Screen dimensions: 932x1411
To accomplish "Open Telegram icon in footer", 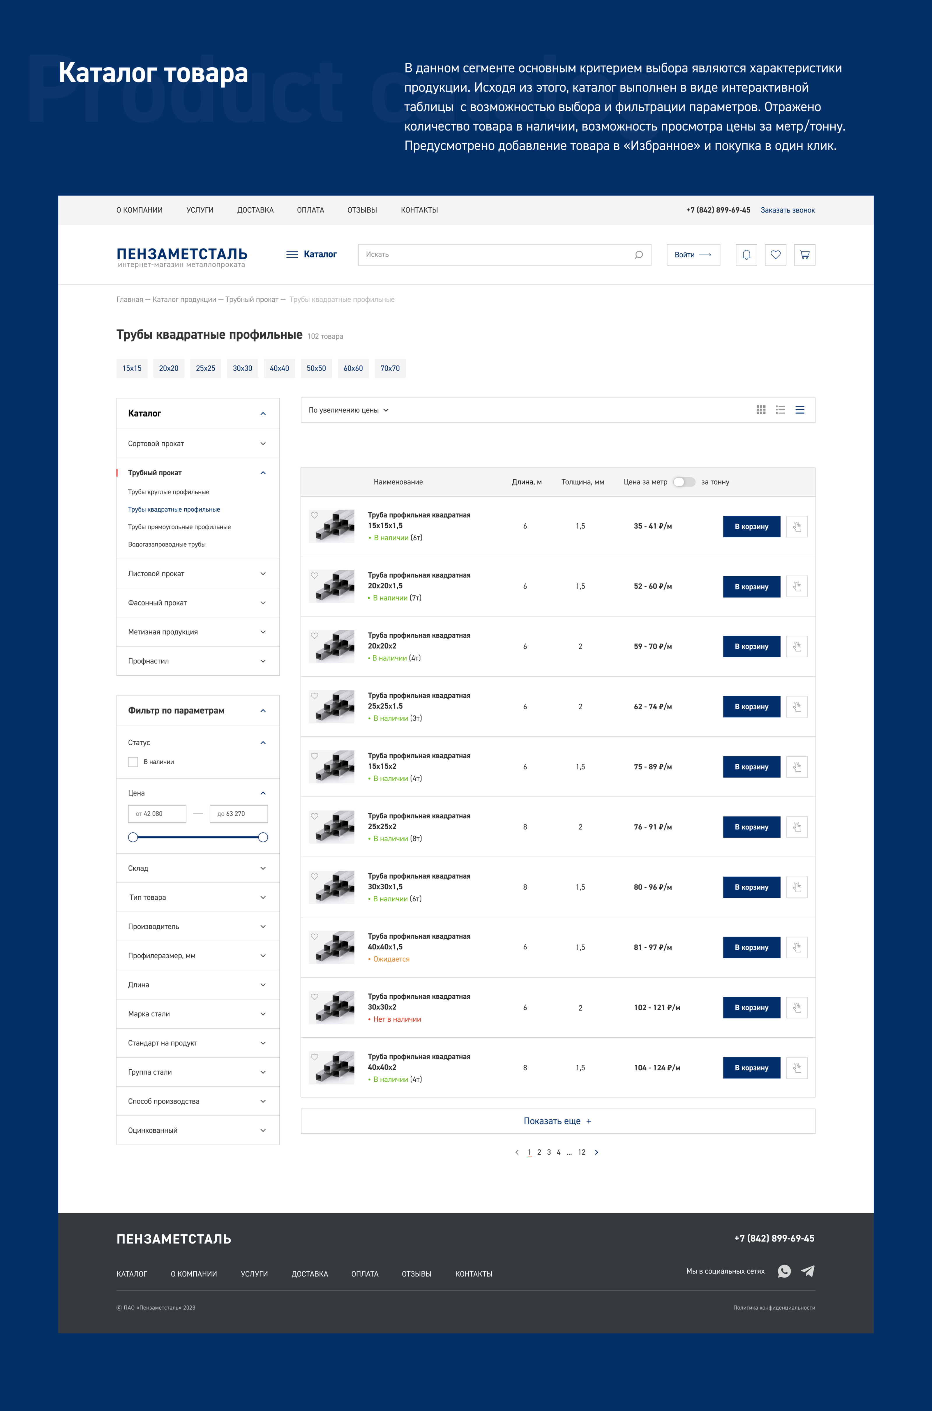I will 808,1271.
